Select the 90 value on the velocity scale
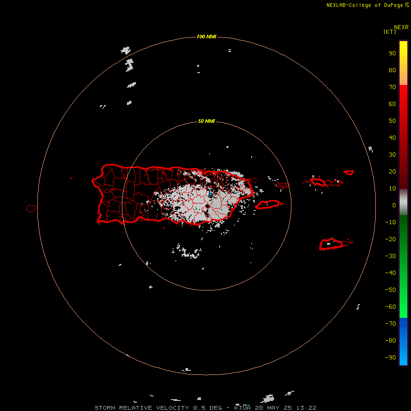The width and height of the screenshot is (411, 411). 392,53
